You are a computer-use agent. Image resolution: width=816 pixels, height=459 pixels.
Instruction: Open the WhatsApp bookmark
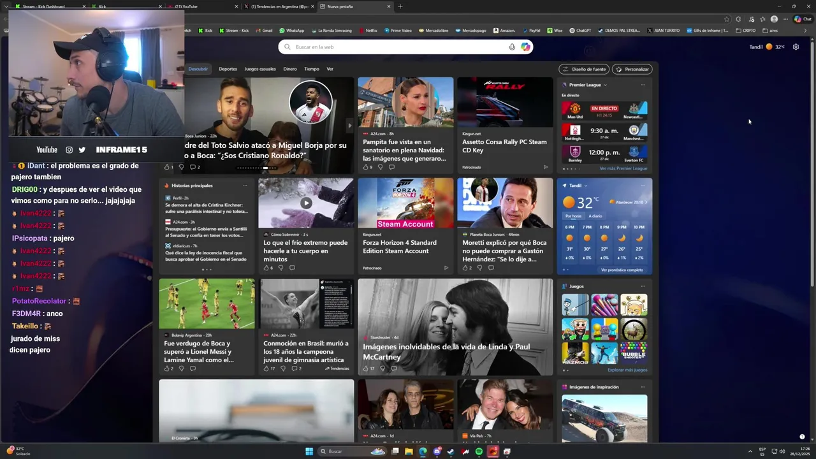coord(292,31)
